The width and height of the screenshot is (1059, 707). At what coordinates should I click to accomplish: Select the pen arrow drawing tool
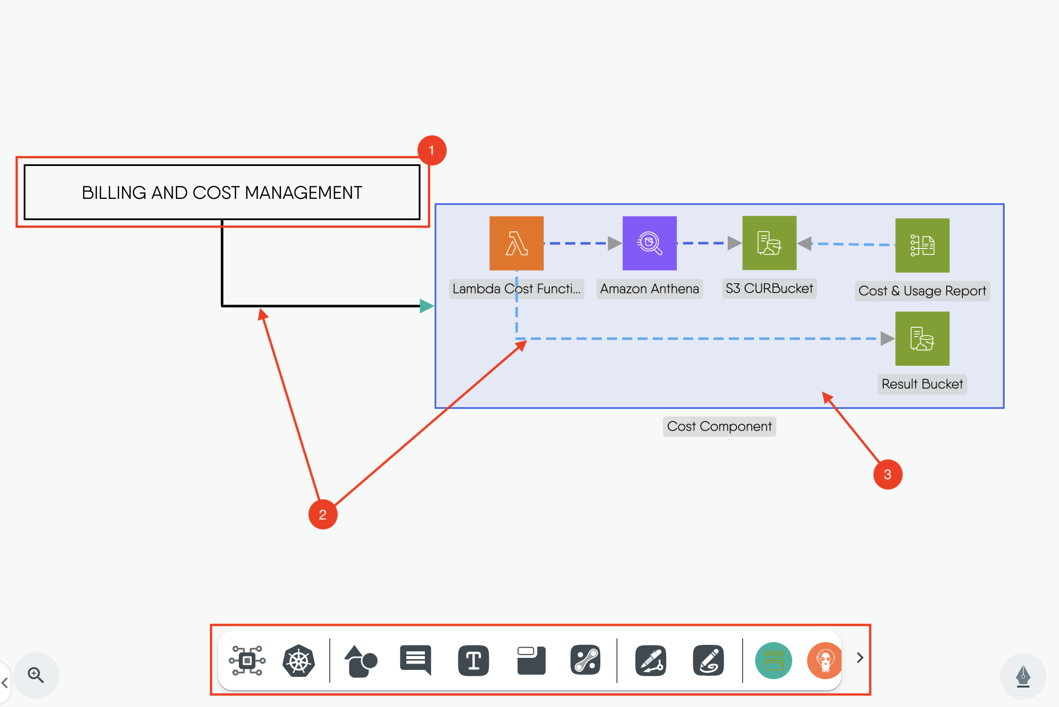[651, 660]
